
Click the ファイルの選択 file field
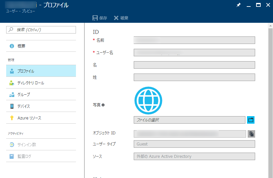[x=189, y=120]
